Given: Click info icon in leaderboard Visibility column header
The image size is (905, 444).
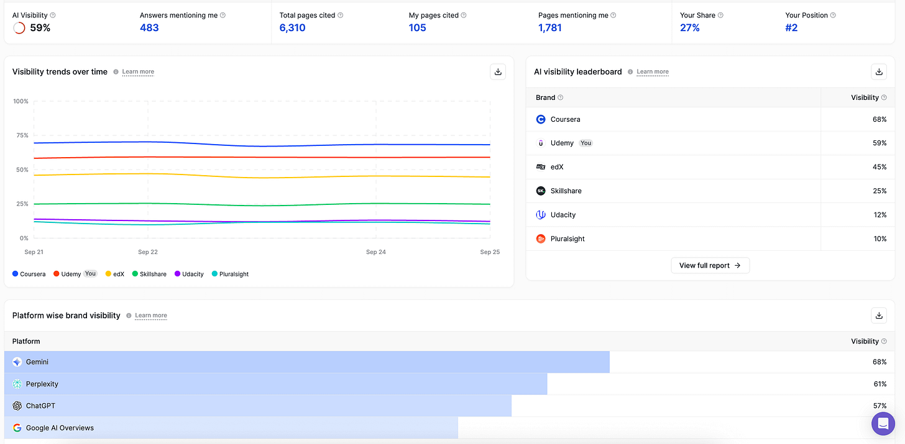Looking at the screenshot, I should [x=884, y=97].
